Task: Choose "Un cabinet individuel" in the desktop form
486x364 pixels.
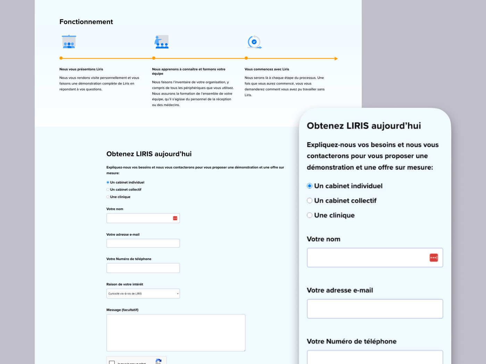Action: (x=108, y=182)
